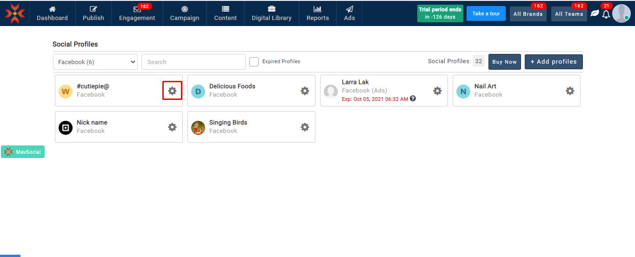This screenshot has height=257, width=635.
Task: Open the Digital Library menu
Action: pyautogui.click(x=271, y=13)
